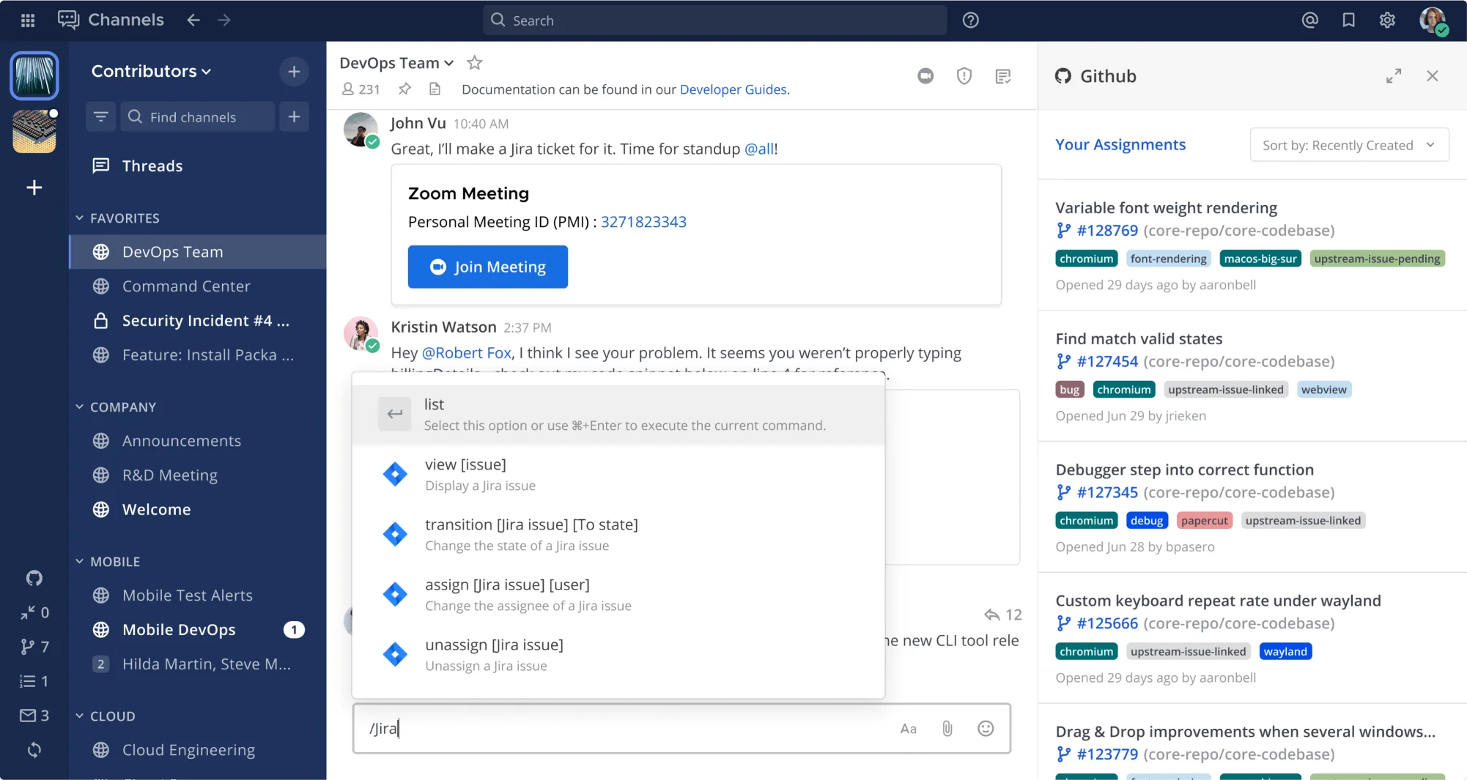Viewport: 1467px width, 780px height.
Task: Click the slash command input field
Action: [623, 729]
